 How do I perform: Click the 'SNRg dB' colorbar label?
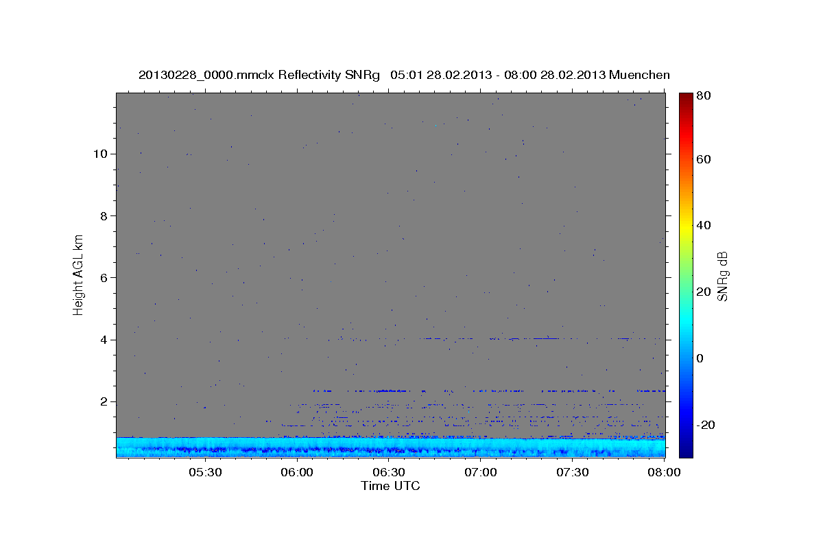[x=722, y=276]
